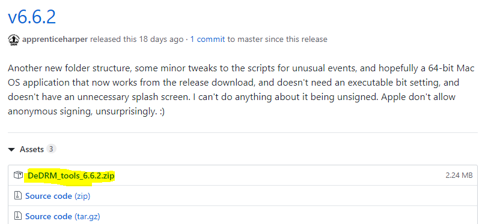Click the package icon beside DeDRM_tools_6.6.2.zip
Viewport: 497px width, 224px height.
coord(19,175)
